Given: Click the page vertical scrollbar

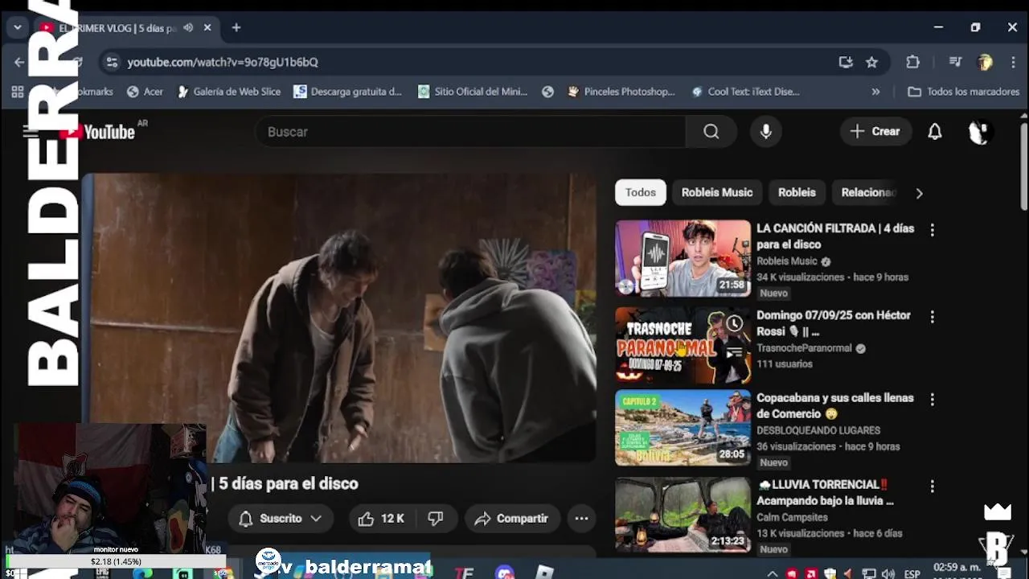Looking at the screenshot, I should click(1023, 165).
